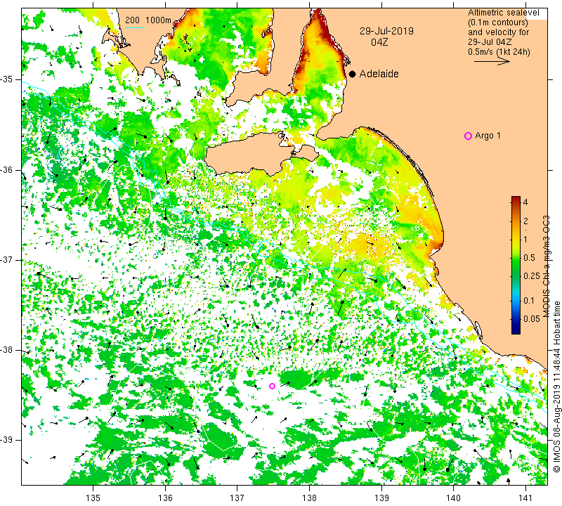This screenshot has width=562, height=506.
Task: Click the velocity scale arrow in the legend
Action: 492,62
